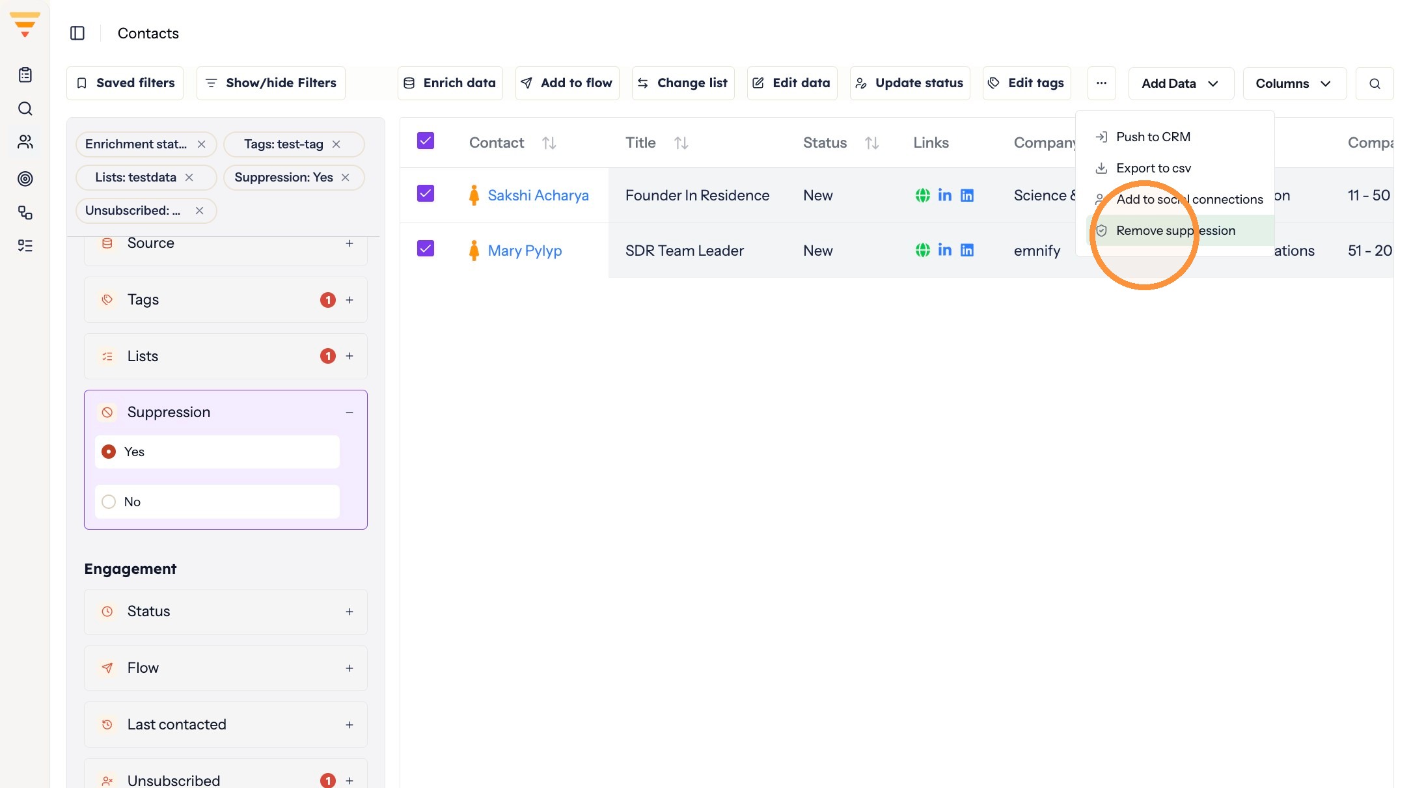Remove the Tags: test-tag filter chip
This screenshot has height=788, width=1411.
(336, 144)
